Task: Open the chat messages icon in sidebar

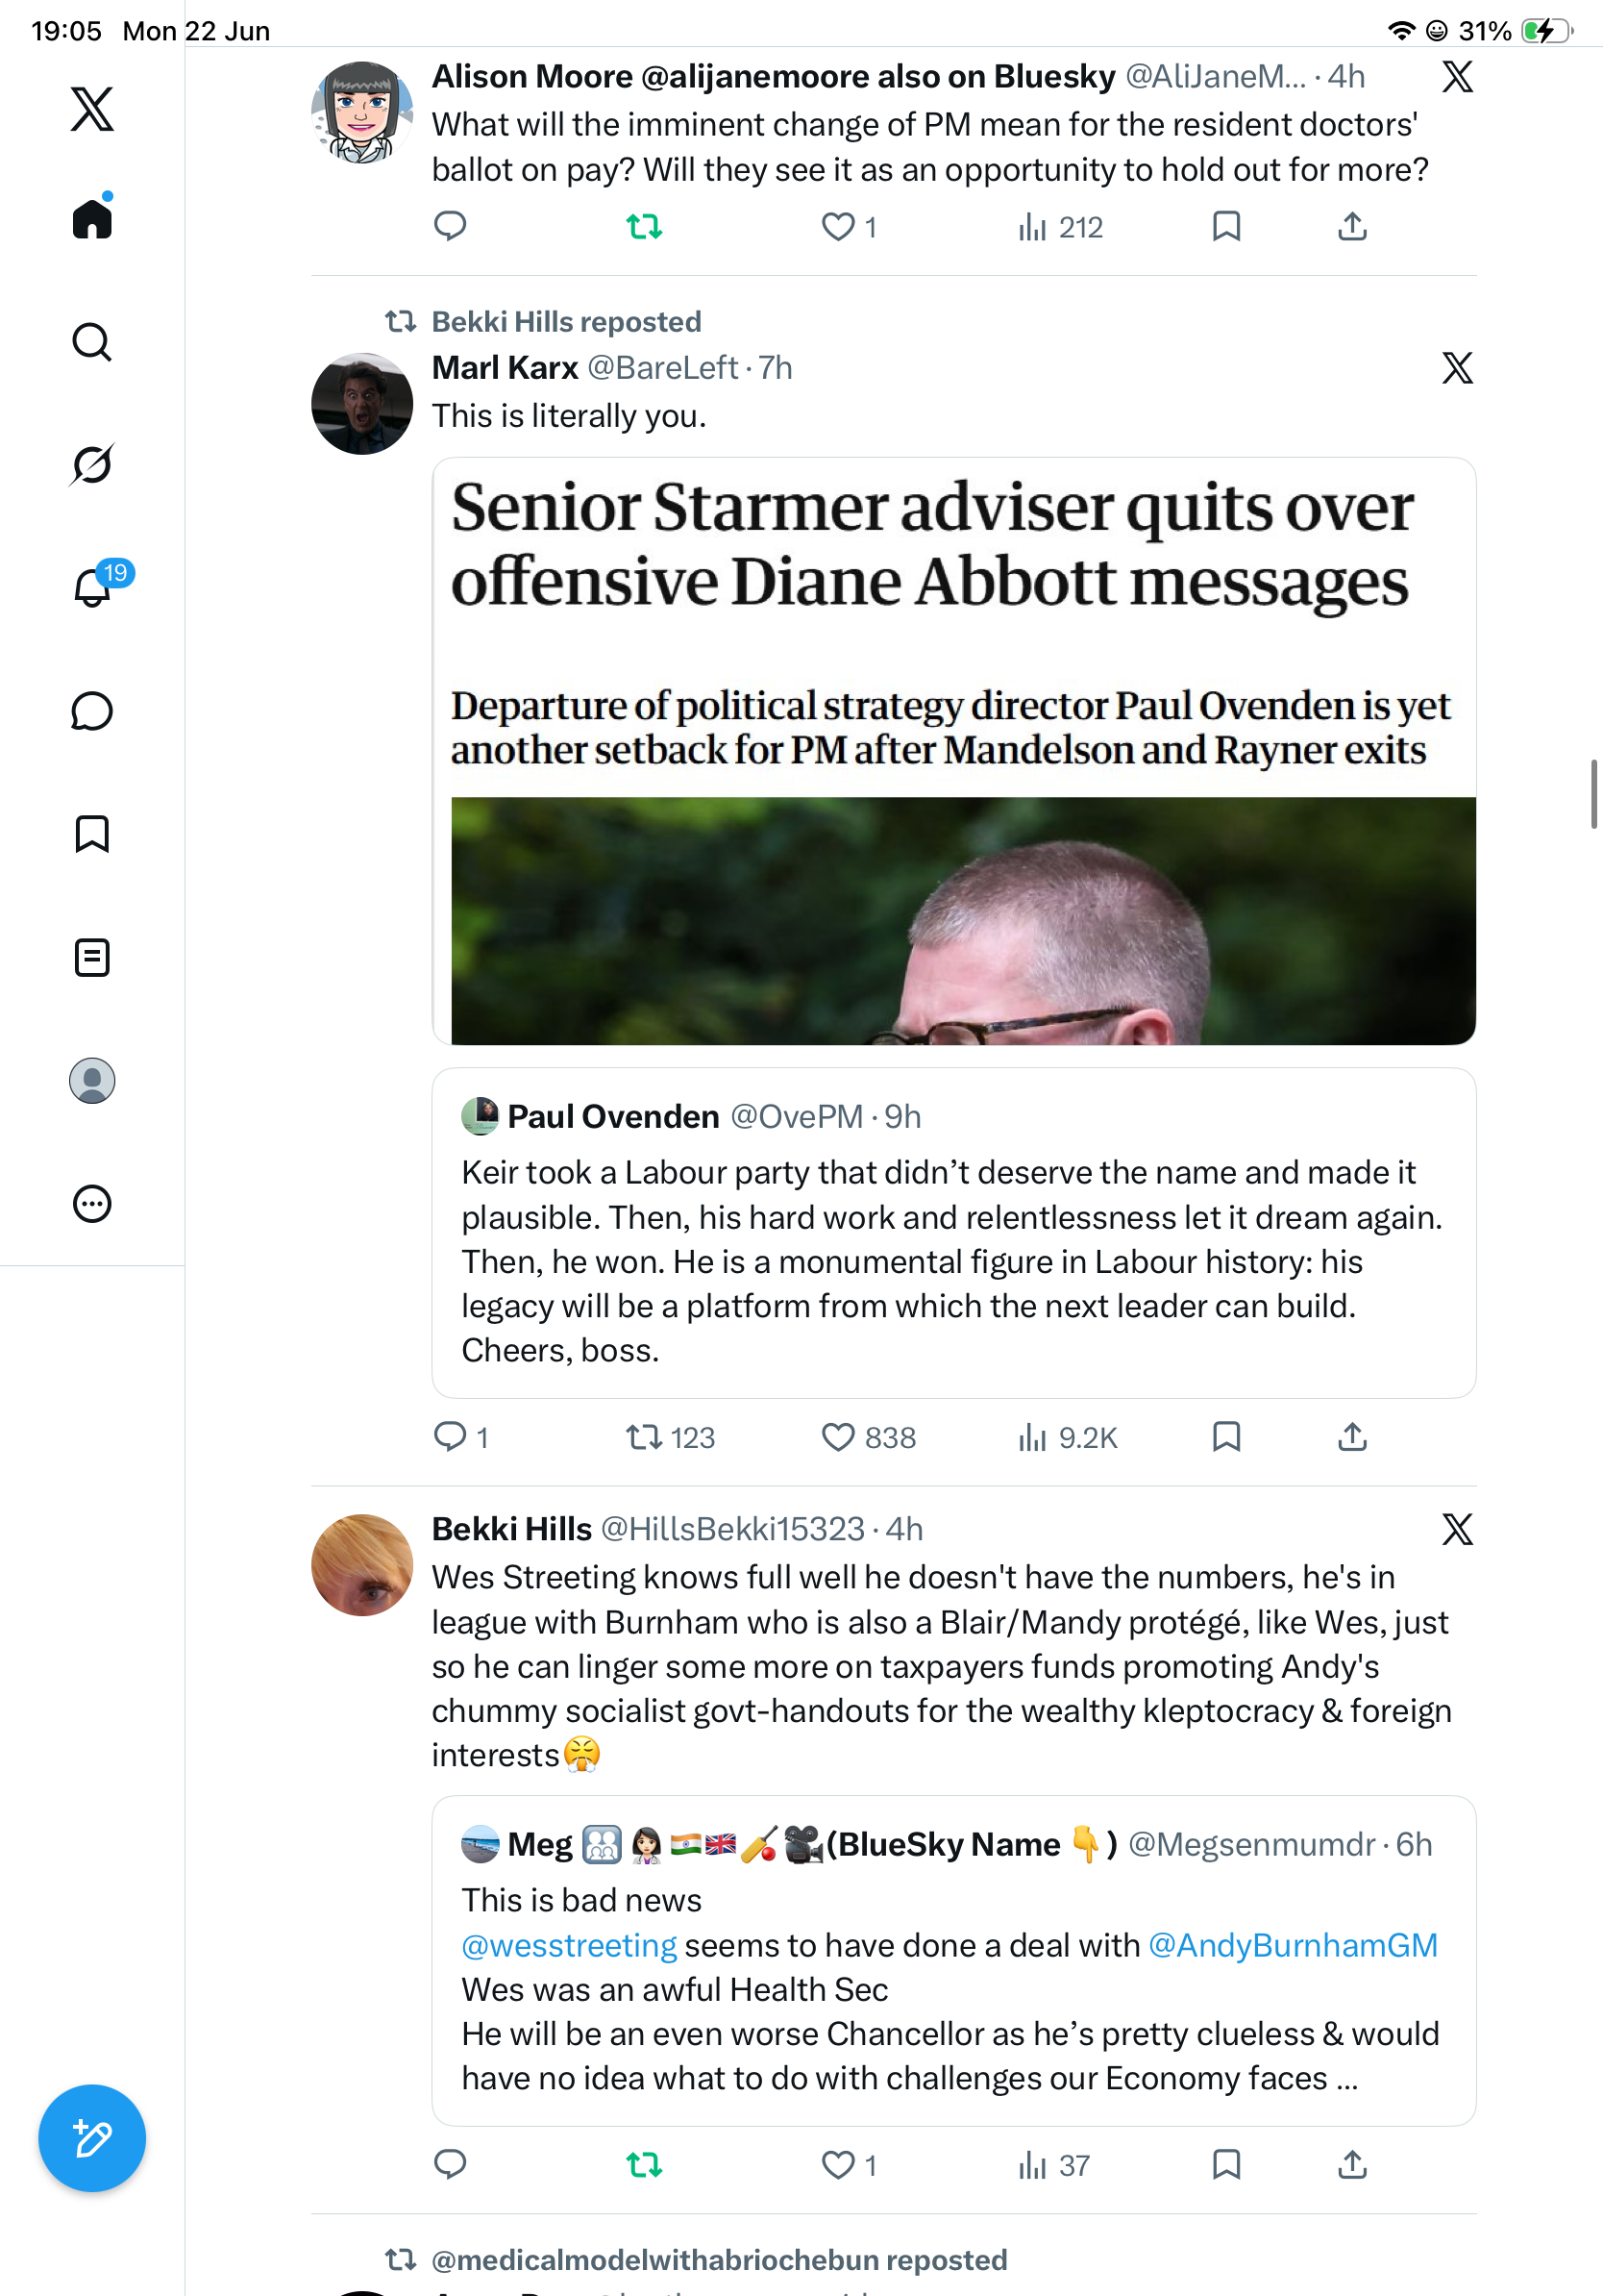Action: click(x=92, y=711)
